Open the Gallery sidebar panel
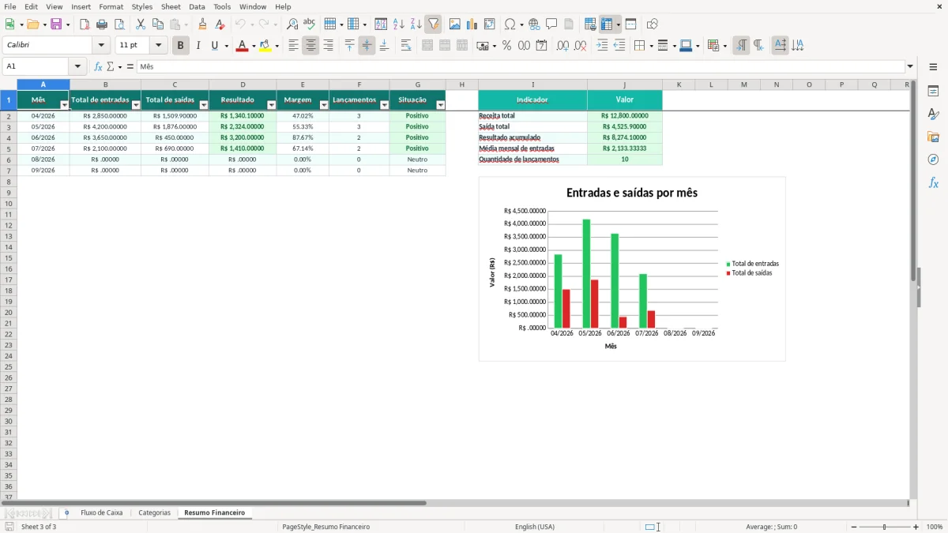This screenshot has width=948, height=533. [x=933, y=137]
